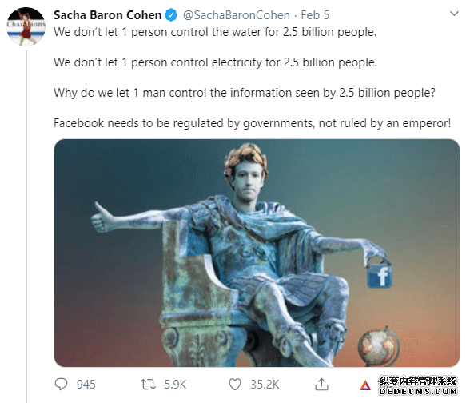This screenshot has width=466, height=403.
Task: Click the reply speech bubble icon
Action: (62, 384)
